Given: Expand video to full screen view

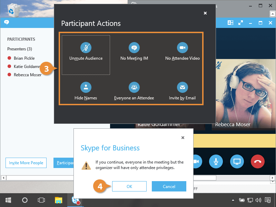Looking at the screenshot, I should click(240, 23).
